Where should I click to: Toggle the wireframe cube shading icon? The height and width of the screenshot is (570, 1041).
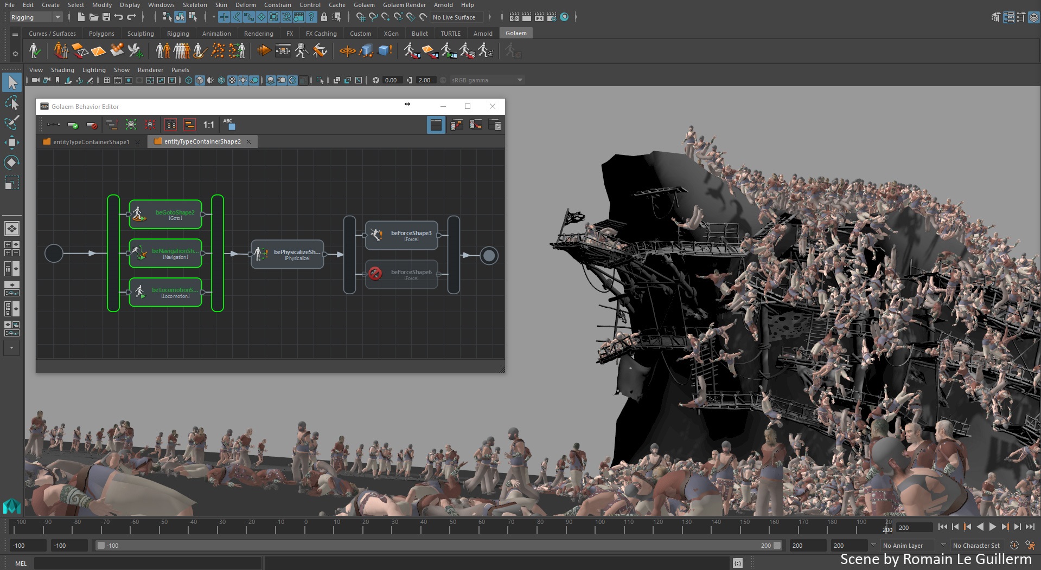pyautogui.click(x=189, y=80)
